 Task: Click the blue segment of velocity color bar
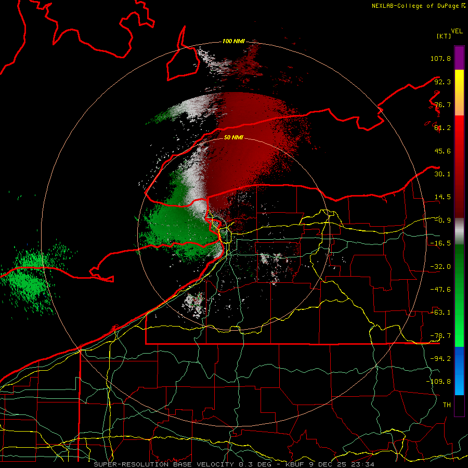coord(459,371)
